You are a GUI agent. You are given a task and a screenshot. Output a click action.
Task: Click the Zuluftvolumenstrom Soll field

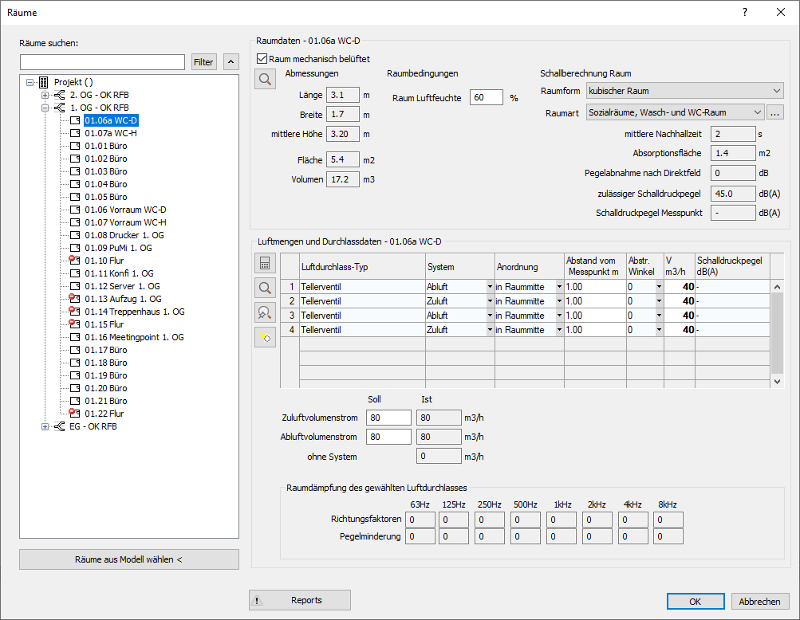(x=388, y=418)
